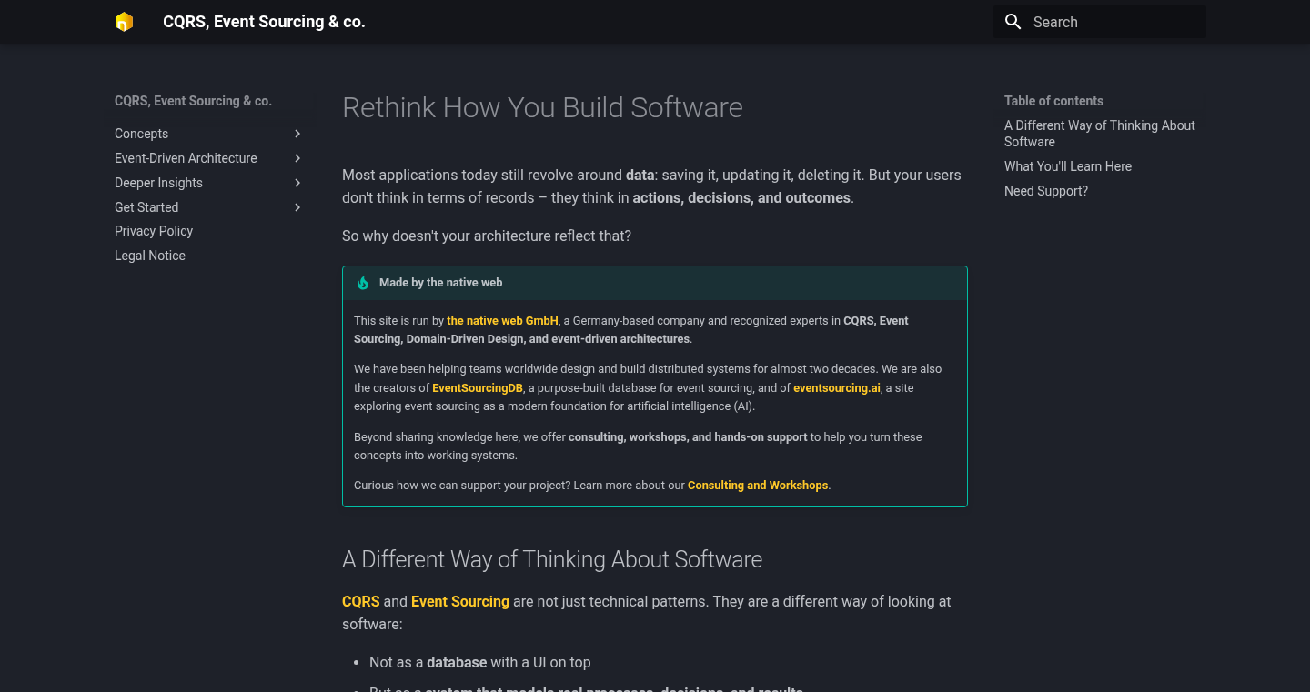Jump to 'What You'll Learn Here' section
The image size is (1310, 692).
1068,166
